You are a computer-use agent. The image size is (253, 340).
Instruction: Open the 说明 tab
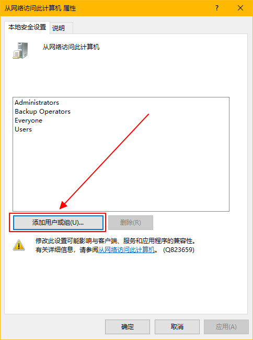coord(59,28)
